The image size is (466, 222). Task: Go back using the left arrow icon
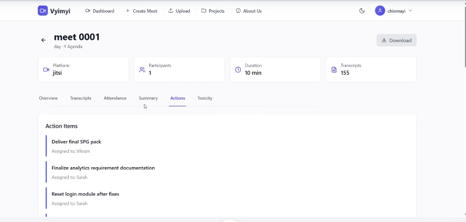[x=43, y=40]
